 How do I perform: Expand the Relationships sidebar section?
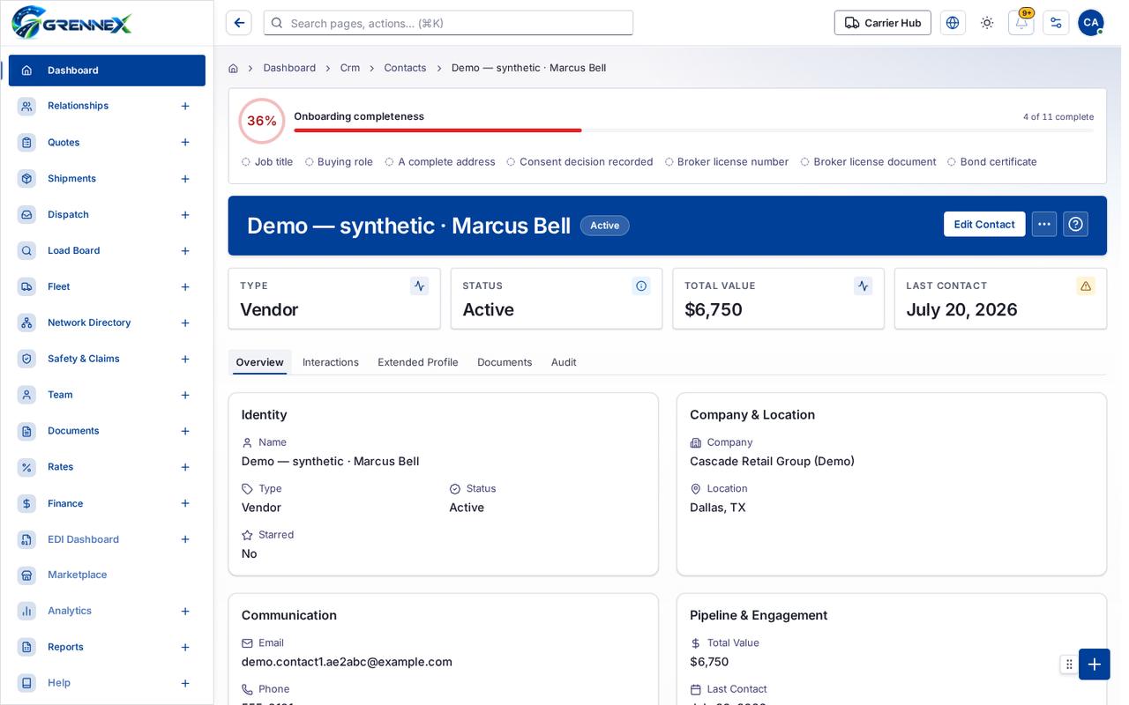click(x=185, y=106)
